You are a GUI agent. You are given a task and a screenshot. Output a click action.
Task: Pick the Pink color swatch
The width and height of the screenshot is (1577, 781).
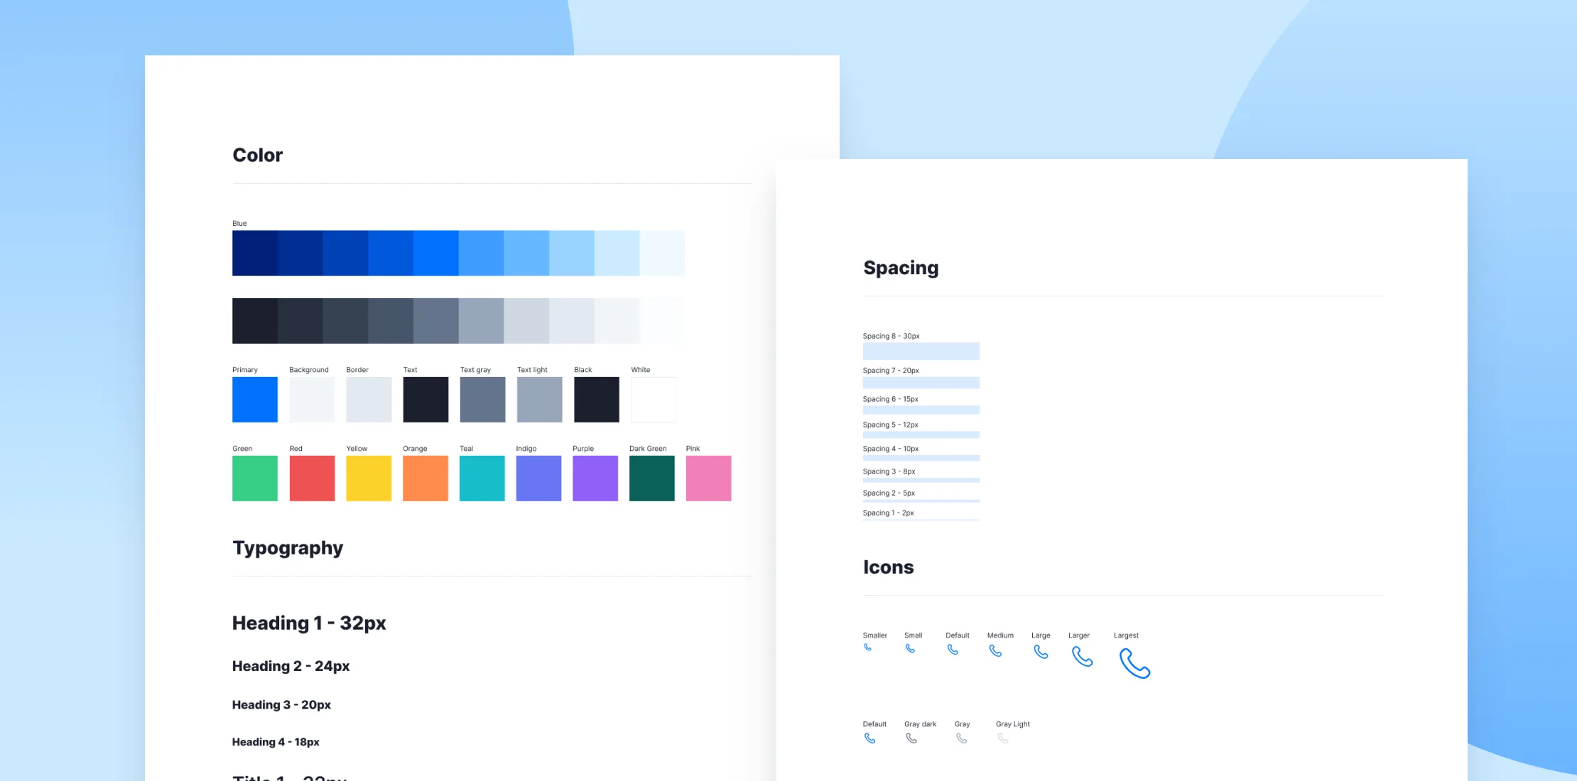pyautogui.click(x=708, y=479)
